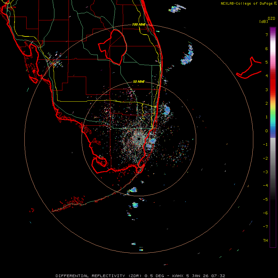Image resolution: width=278 pixels, height=278 pixels.
Task: Click the 2 value on color scale
Action: (x=267, y=103)
